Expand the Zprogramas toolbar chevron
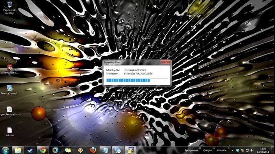 pos(200,148)
